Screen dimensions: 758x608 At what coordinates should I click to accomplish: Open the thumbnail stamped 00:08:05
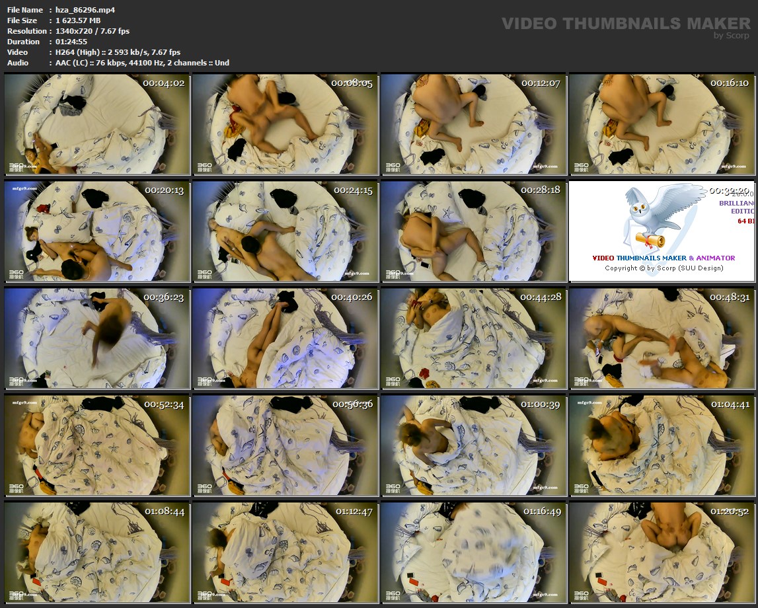(285, 124)
